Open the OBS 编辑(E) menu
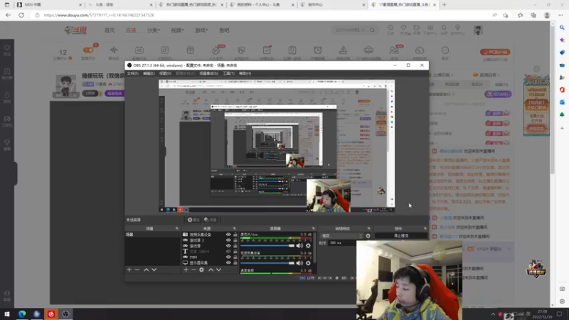This screenshot has width=569, height=320. pos(149,73)
